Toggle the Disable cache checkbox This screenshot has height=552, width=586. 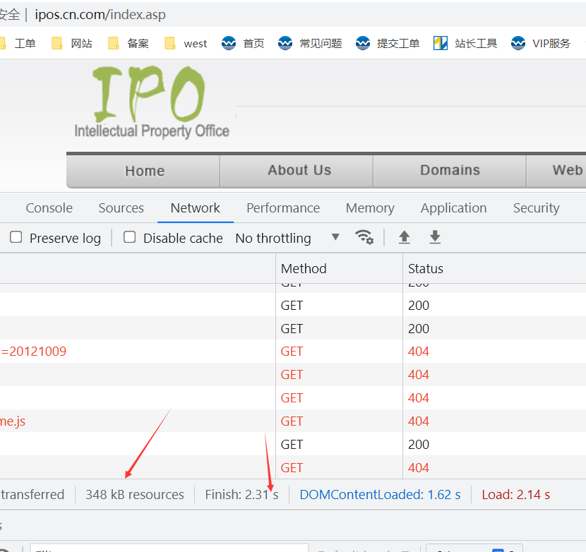tap(129, 238)
